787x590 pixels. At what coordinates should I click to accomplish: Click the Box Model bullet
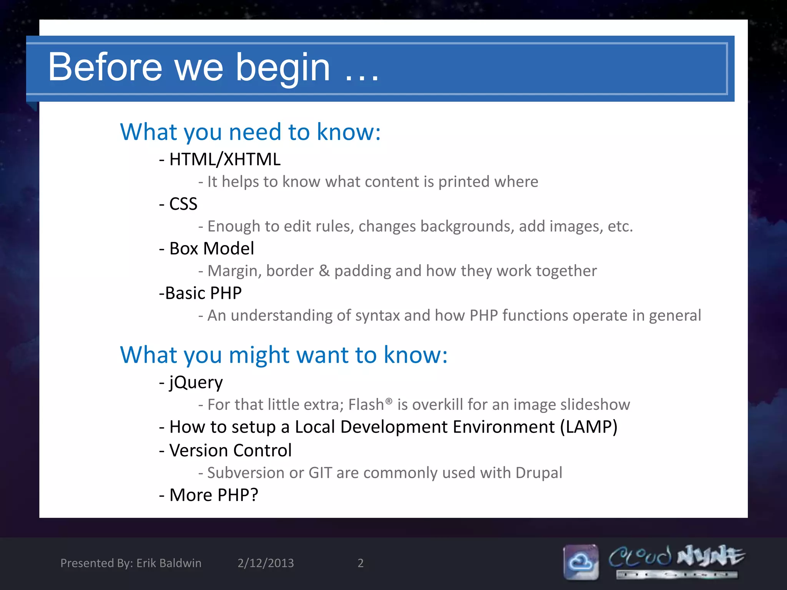click(x=207, y=249)
